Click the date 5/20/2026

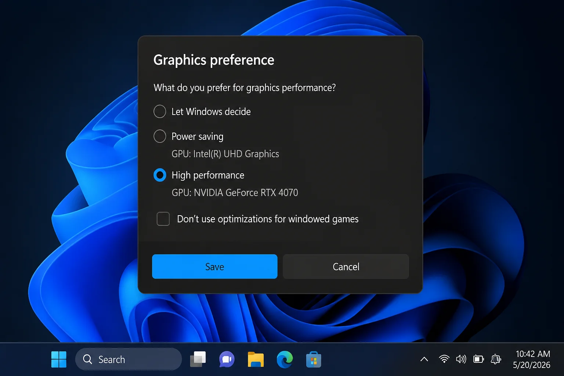point(532,365)
